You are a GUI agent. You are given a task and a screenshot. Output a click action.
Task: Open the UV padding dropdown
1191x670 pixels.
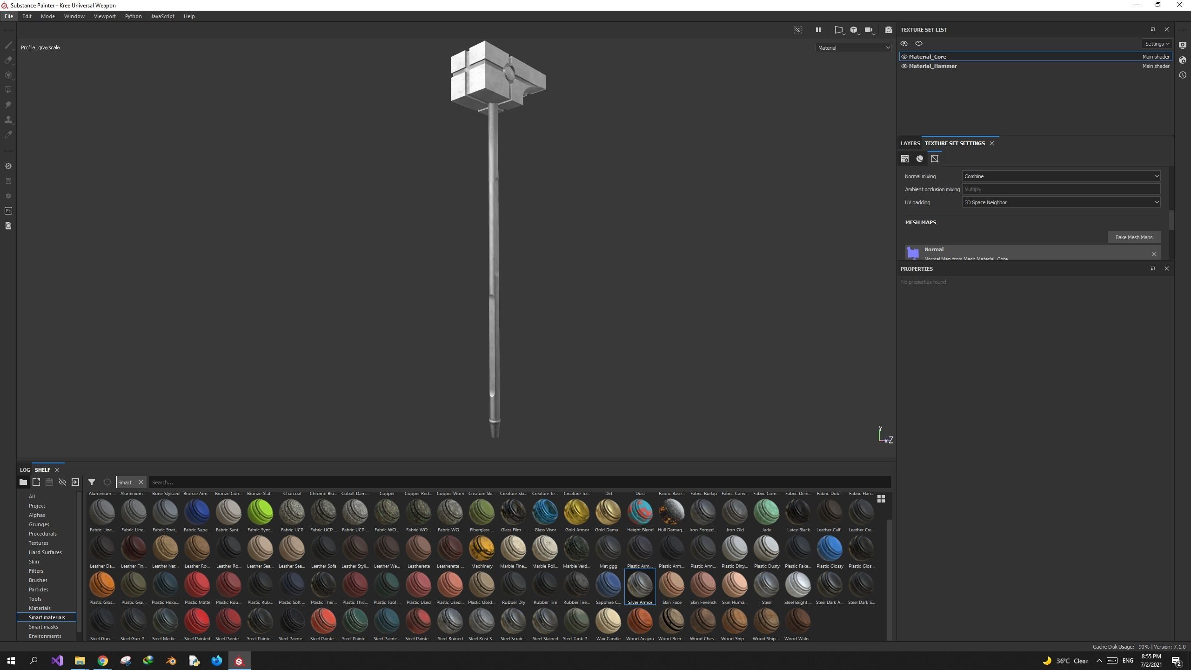(x=1061, y=202)
